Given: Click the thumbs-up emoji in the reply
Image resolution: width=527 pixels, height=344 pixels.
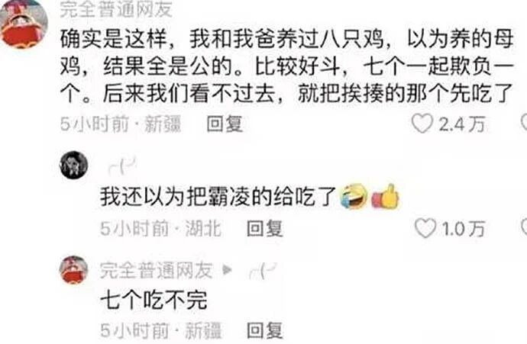Looking at the screenshot, I should pos(385,196).
